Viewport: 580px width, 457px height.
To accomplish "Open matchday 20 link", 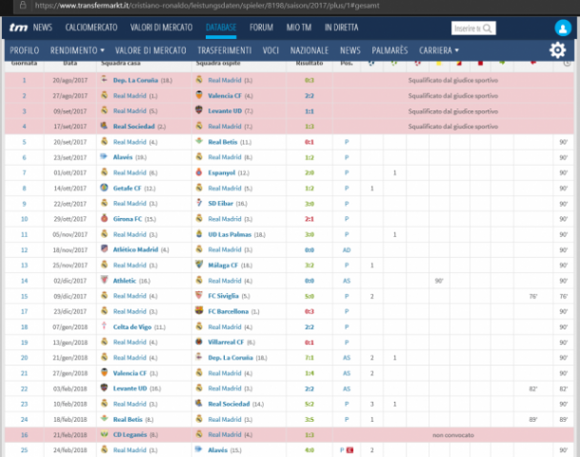I will point(24,358).
